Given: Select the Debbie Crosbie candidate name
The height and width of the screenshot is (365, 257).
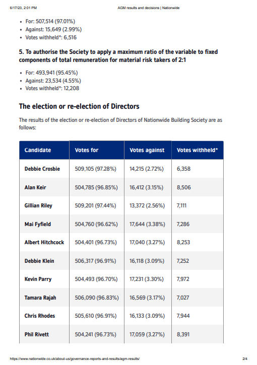Looking at the screenshot, I should click(42, 169).
